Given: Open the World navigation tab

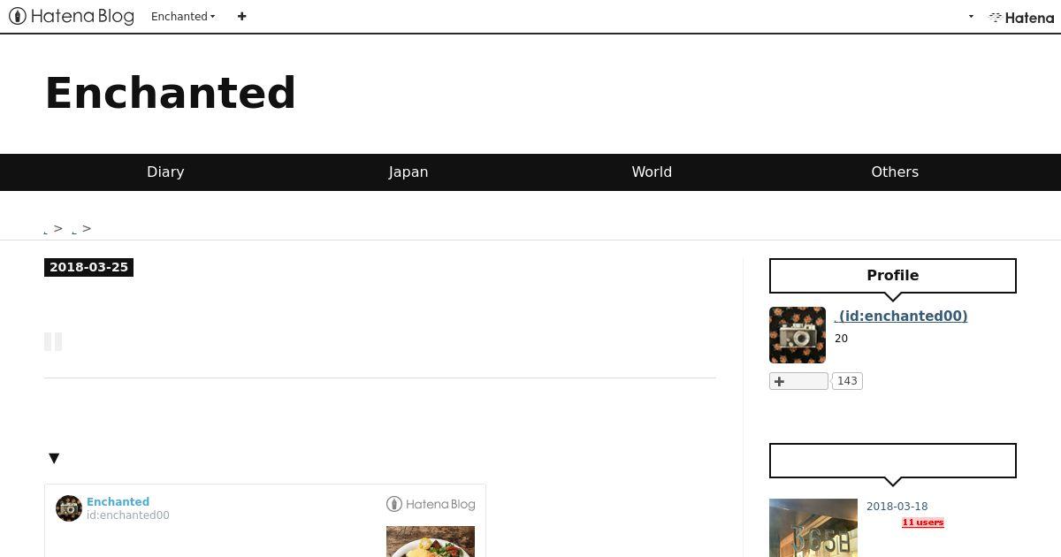Looking at the screenshot, I should coord(652,172).
